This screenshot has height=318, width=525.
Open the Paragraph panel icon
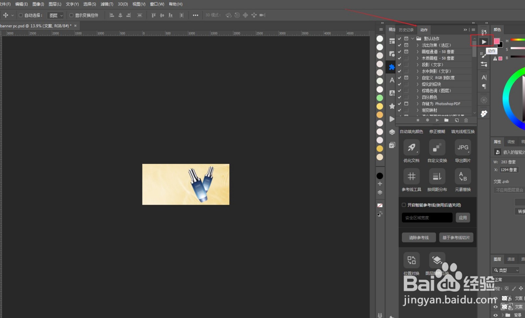[484, 87]
